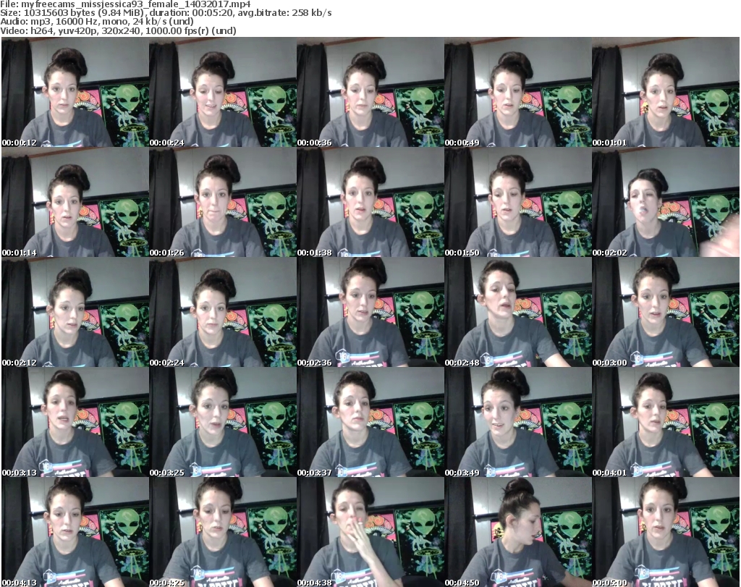741x587 pixels.
Task: Pick the thumbnail marked 00:03:00
Action: coord(666,313)
